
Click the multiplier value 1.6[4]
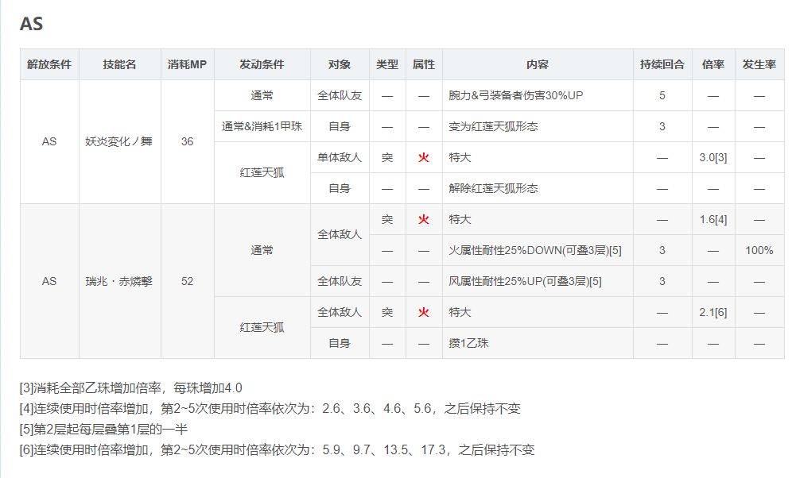click(713, 219)
